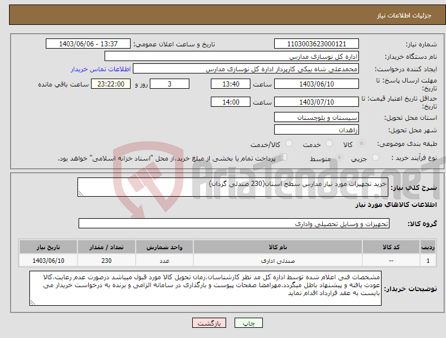446x338 pixels.
Task: Click the response deadline date 1403/06/10 field
Action: [317, 84]
